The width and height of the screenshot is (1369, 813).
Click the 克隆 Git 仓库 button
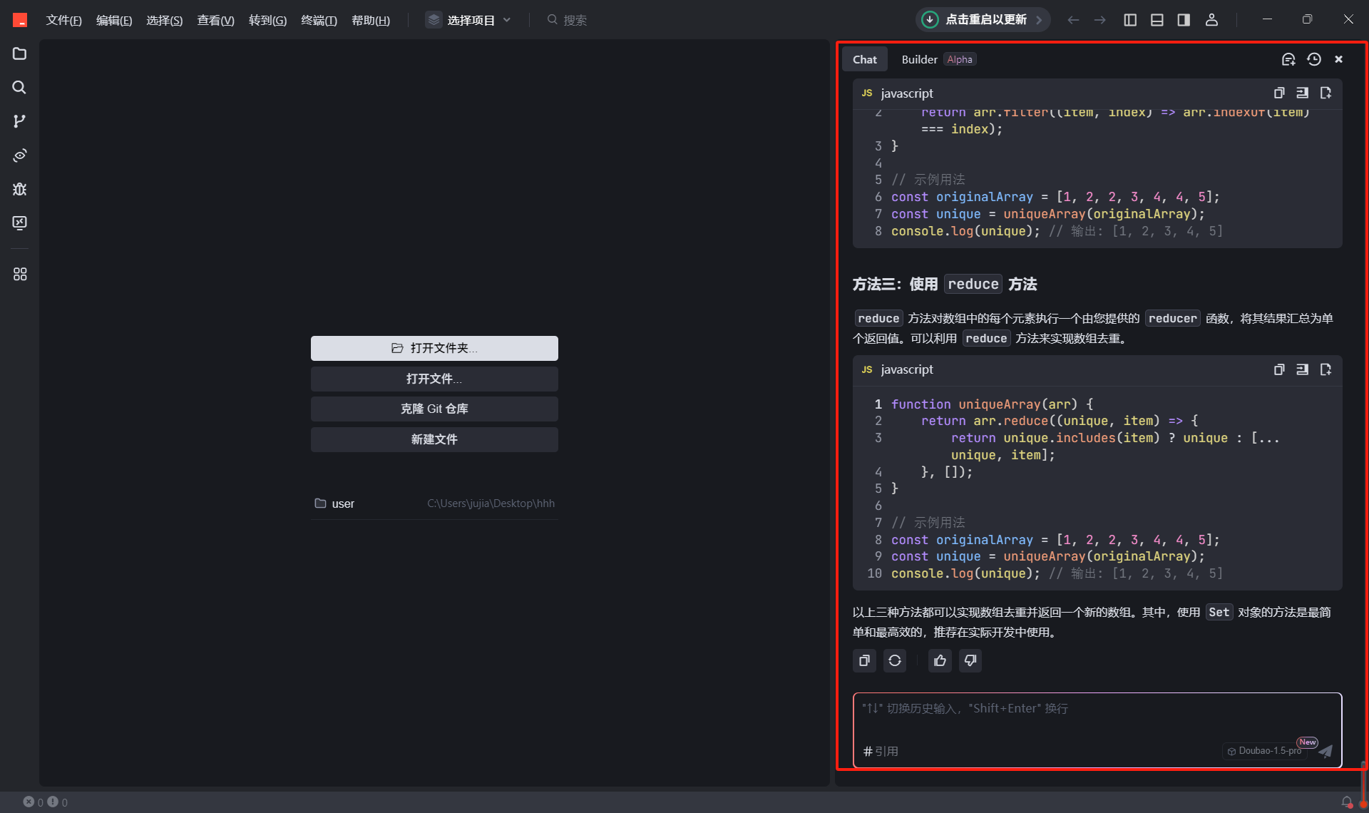click(x=434, y=409)
